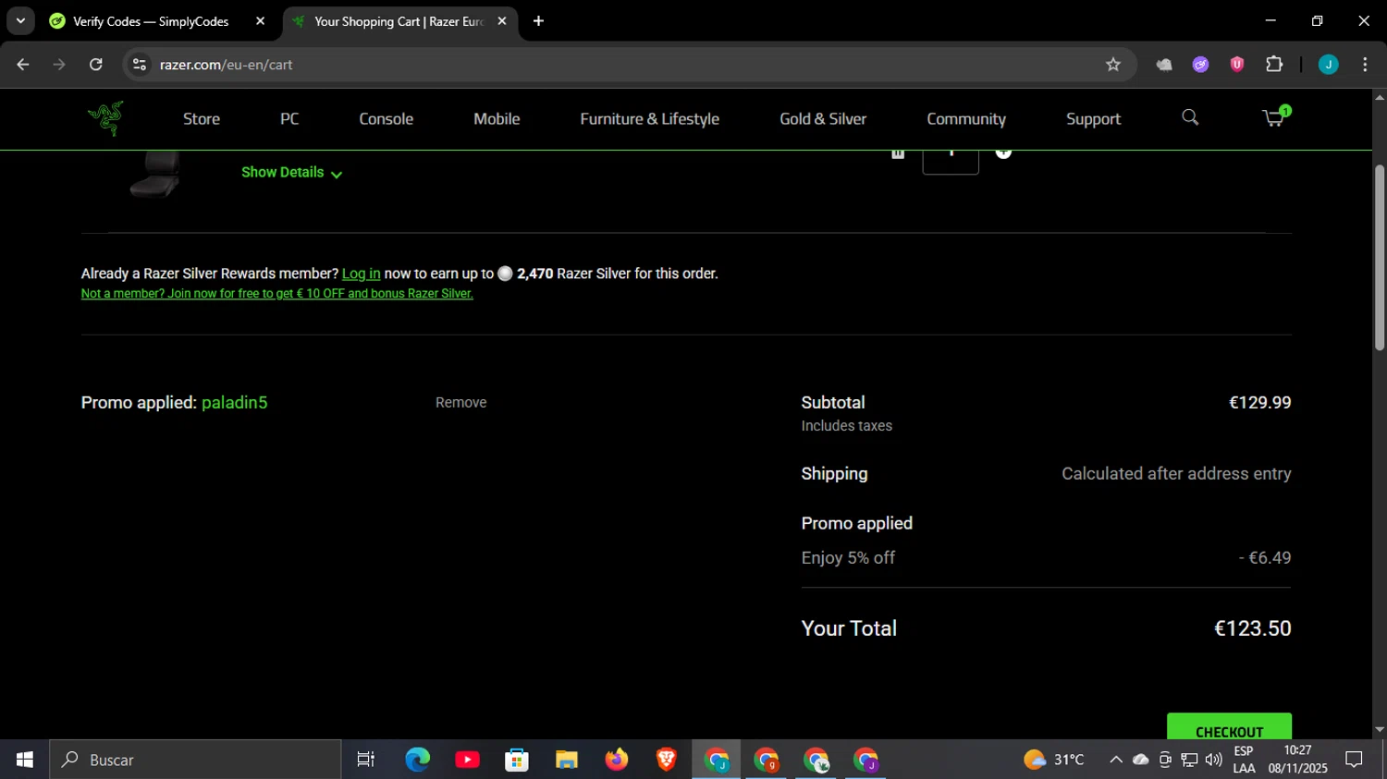Open Microsoft Store in the taskbar
1387x779 pixels.
(x=517, y=760)
